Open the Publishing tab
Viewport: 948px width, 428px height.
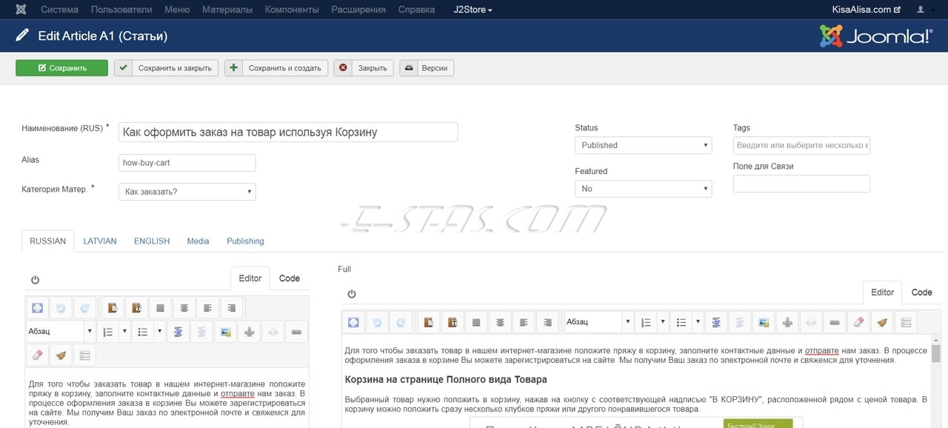[245, 241]
